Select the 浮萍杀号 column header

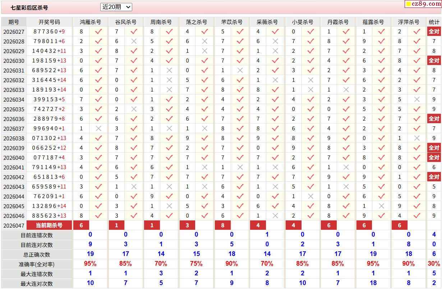[409, 22]
